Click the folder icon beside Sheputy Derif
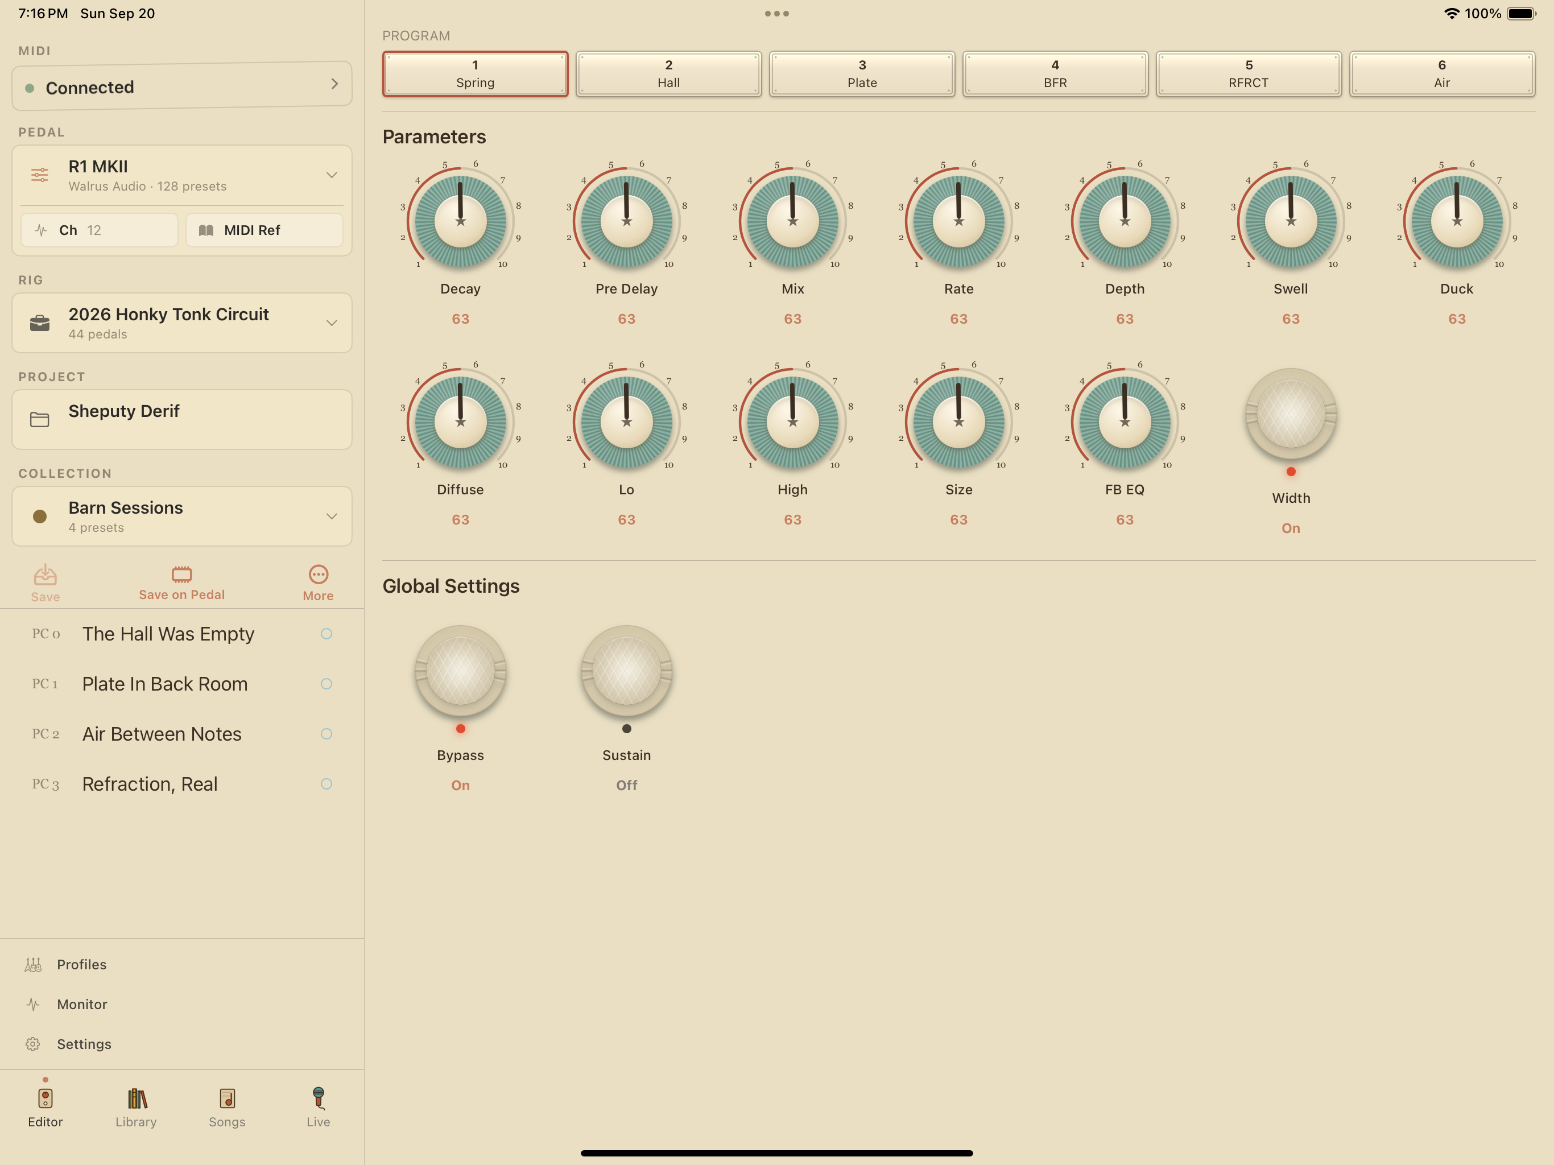This screenshot has height=1165, width=1554. pos(40,419)
